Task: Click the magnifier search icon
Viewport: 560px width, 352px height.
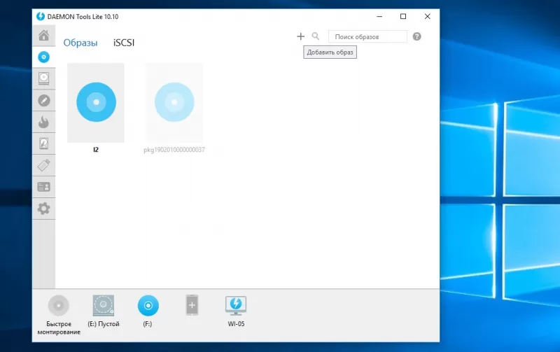Action: (x=316, y=36)
